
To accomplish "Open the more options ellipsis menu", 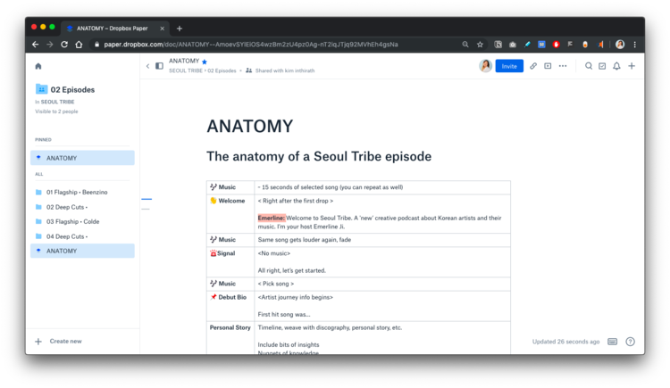I will (x=563, y=66).
